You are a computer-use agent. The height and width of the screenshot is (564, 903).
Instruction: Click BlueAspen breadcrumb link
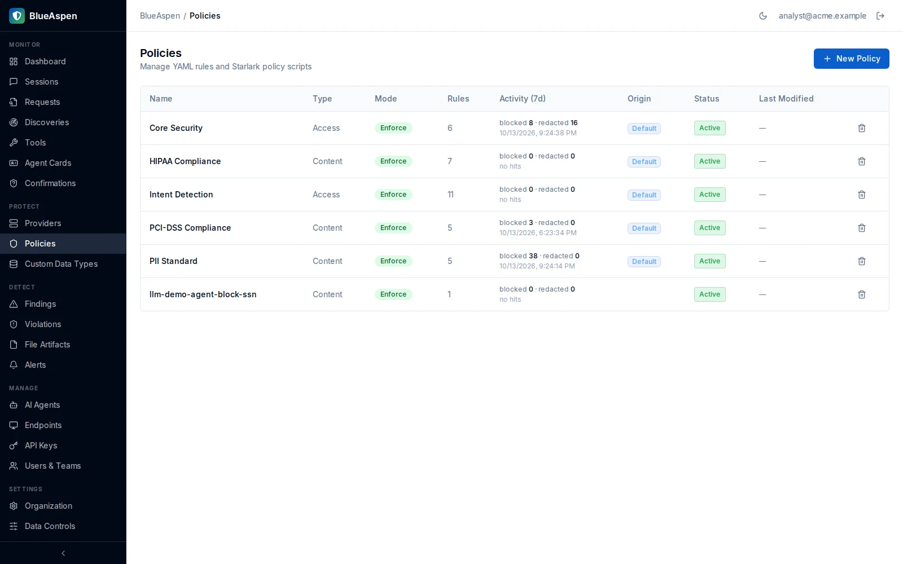click(x=160, y=16)
